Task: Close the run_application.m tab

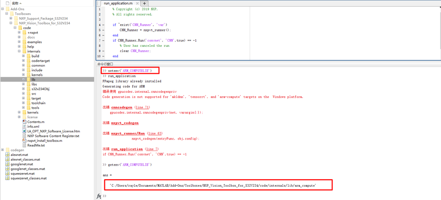Action: click(x=137, y=4)
